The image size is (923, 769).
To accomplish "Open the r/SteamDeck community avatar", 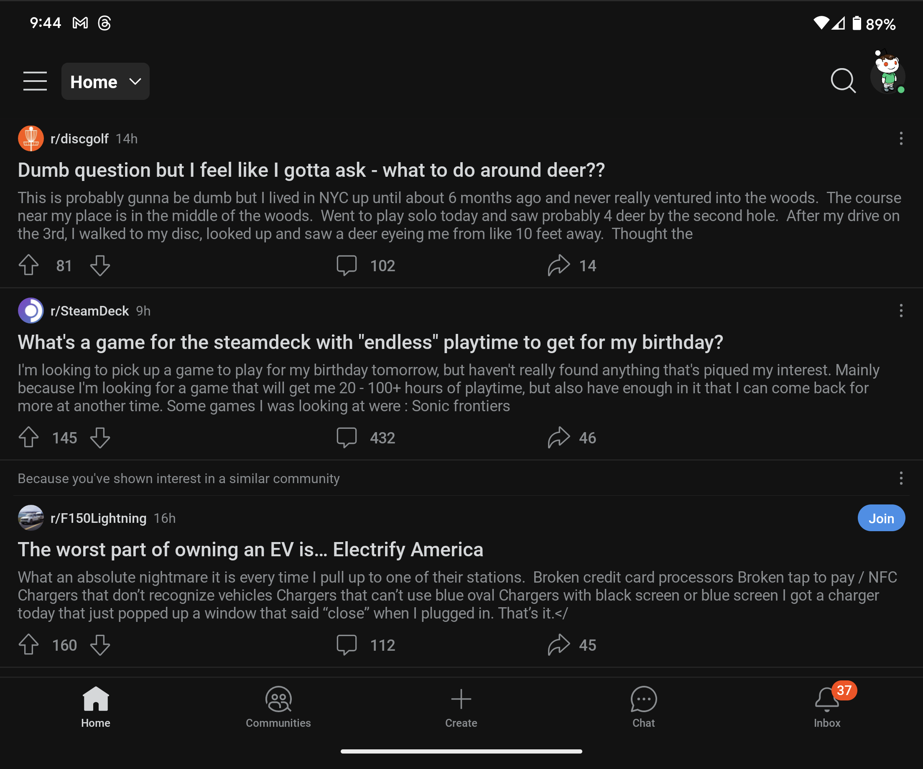I will (x=31, y=311).
